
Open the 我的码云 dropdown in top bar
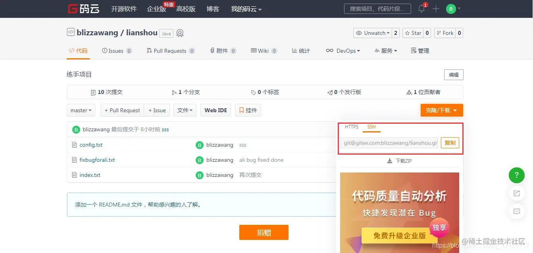[246, 9]
